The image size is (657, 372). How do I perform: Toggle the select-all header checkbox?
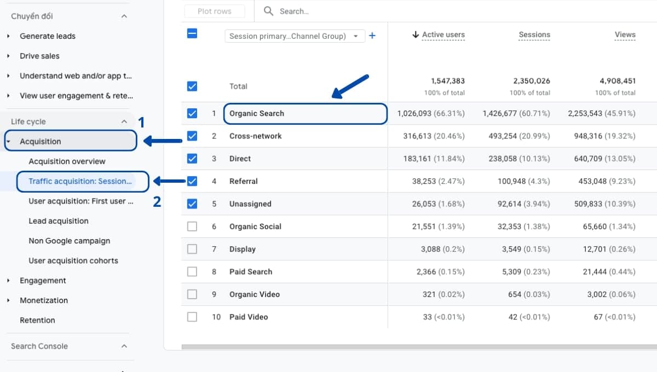coord(192,33)
